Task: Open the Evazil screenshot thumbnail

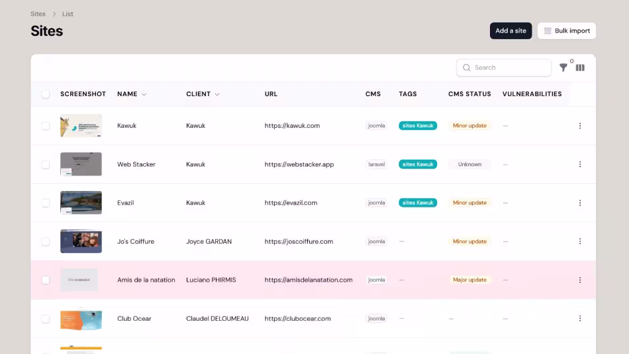Action: tap(81, 202)
